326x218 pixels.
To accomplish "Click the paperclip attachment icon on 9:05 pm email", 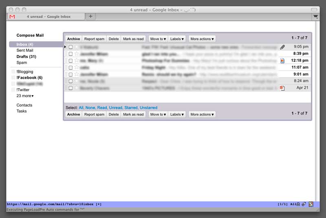I will tap(282, 47).
